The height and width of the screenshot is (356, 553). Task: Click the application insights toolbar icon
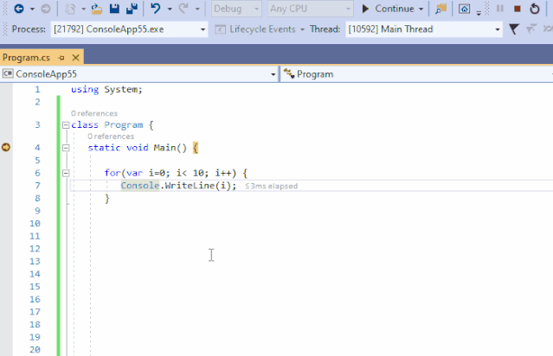tap(464, 9)
